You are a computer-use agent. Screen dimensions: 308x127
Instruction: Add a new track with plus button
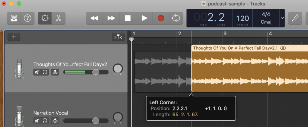click(x=14, y=37)
